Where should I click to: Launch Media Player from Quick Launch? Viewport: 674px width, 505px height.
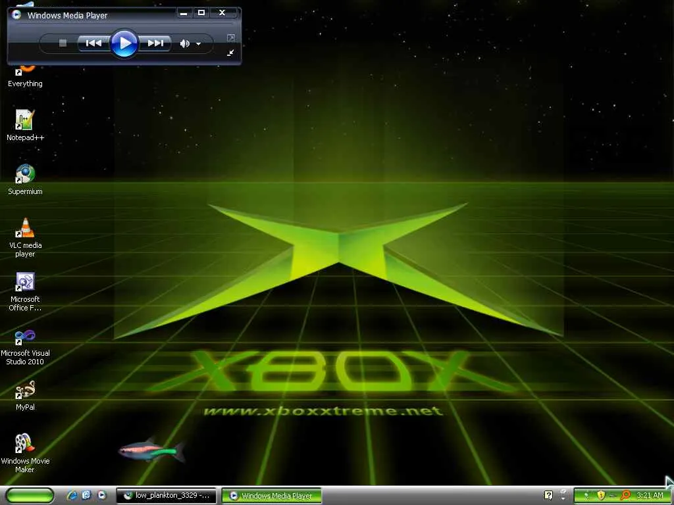tap(101, 495)
